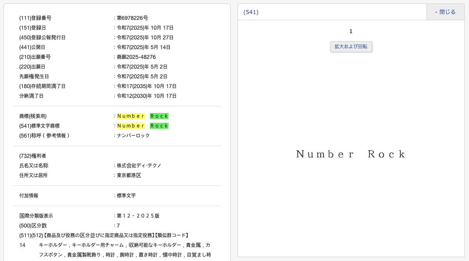Image resolution: width=469 pixels, height=261 pixels.
Task: Click the (111)登録番号 label
Action: point(35,18)
